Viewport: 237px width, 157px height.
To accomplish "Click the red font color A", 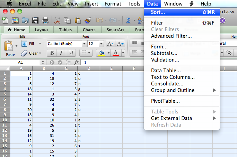I will point(116,53).
